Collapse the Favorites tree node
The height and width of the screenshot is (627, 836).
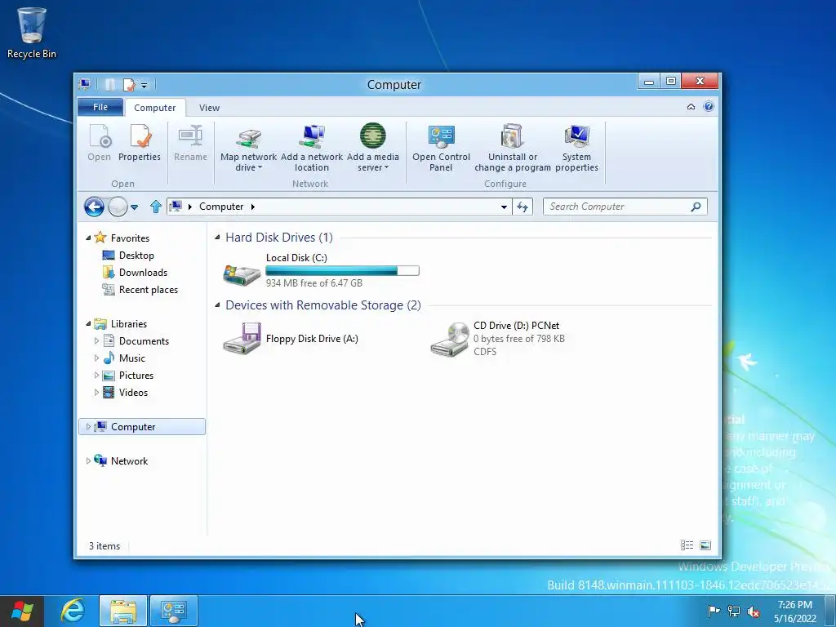88,238
